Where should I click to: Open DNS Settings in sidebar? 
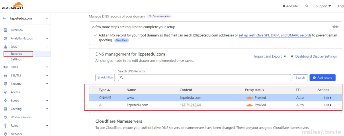(16, 59)
